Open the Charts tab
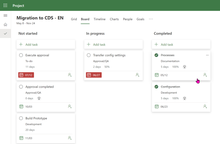220x144 pixels. (114, 19)
